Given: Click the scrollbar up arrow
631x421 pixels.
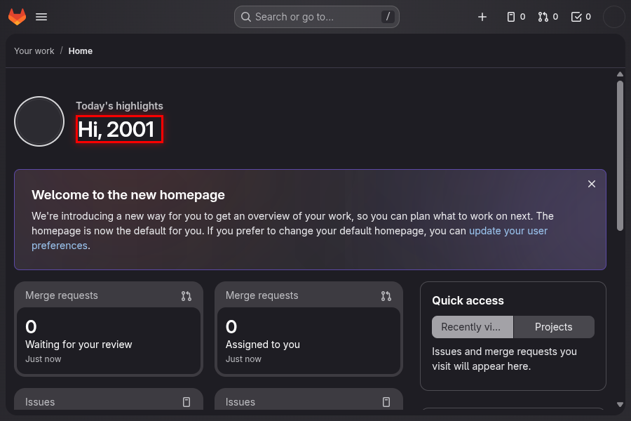Looking at the screenshot, I should click(620, 74).
